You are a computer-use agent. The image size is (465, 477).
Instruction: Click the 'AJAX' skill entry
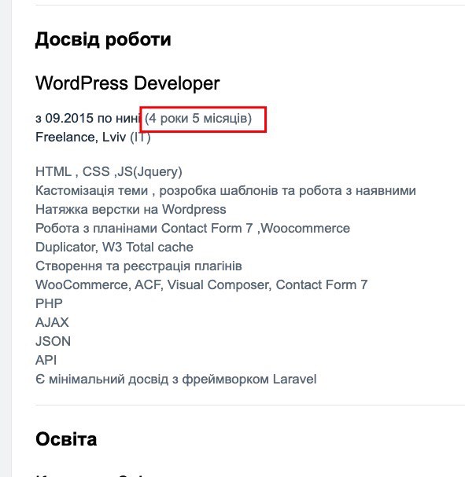pos(52,322)
